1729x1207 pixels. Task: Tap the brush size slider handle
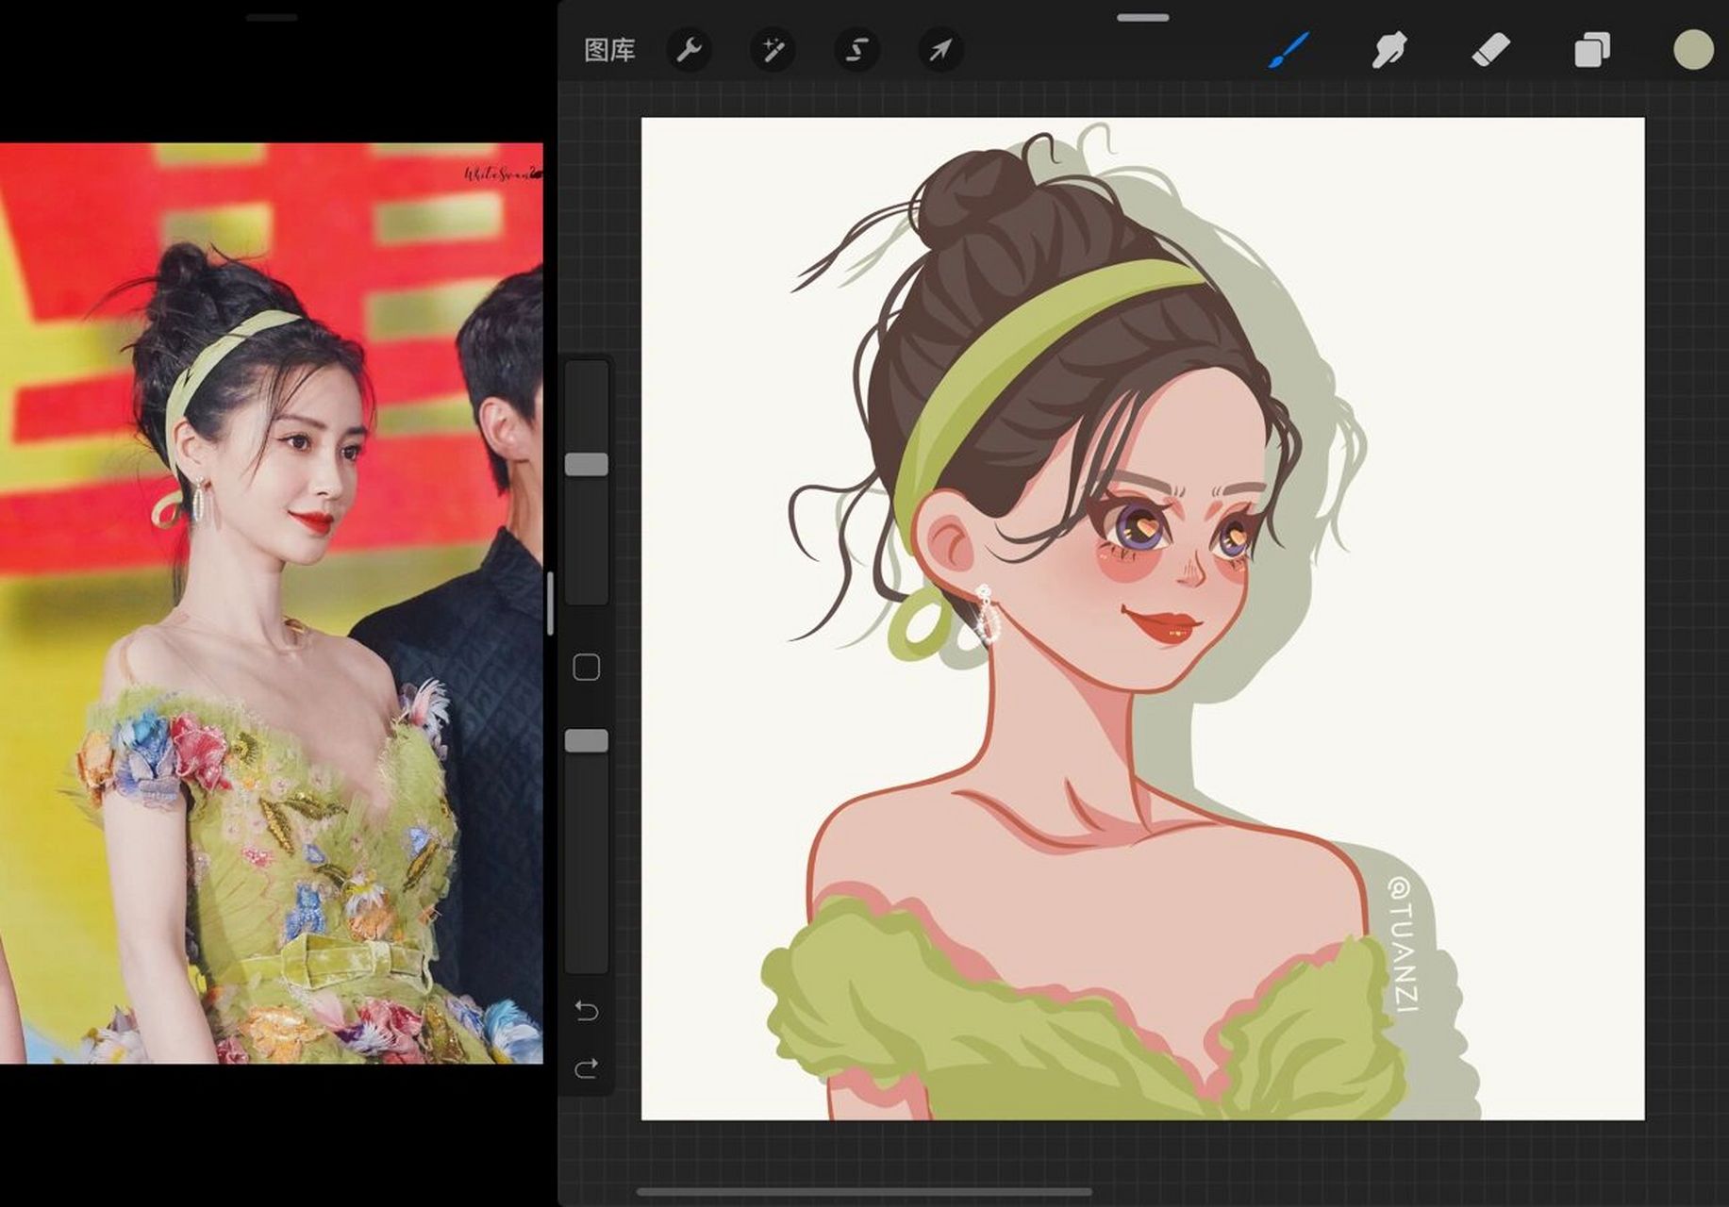585,461
